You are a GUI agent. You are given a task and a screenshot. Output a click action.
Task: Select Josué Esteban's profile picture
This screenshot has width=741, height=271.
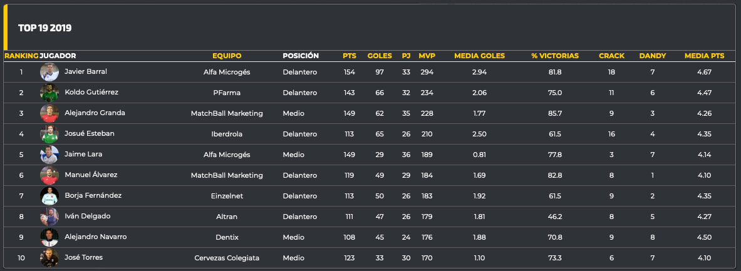point(49,134)
